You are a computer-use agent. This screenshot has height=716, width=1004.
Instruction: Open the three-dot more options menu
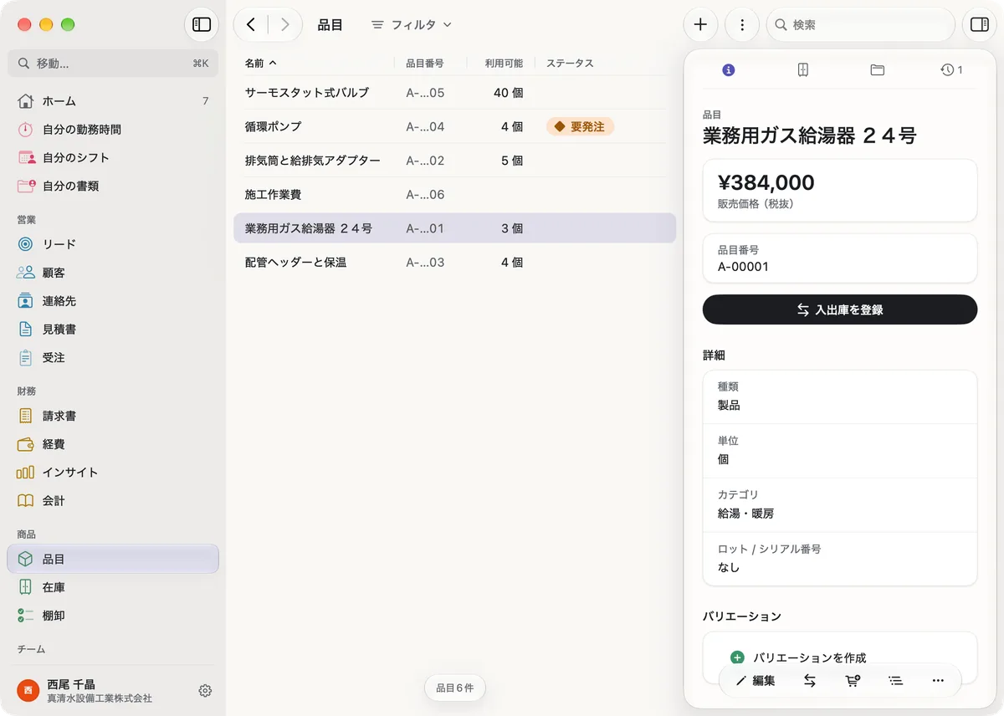[x=742, y=25]
